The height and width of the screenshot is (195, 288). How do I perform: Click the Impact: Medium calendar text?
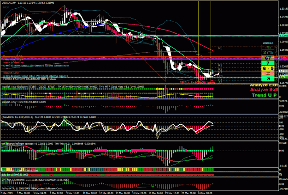(x=13, y=62)
